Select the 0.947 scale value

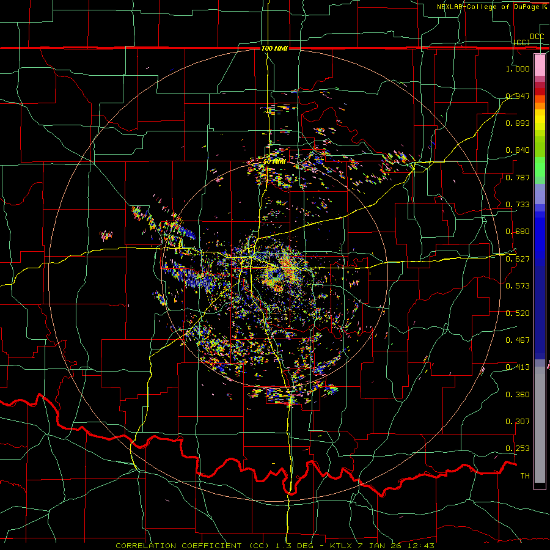click(518, 96)
